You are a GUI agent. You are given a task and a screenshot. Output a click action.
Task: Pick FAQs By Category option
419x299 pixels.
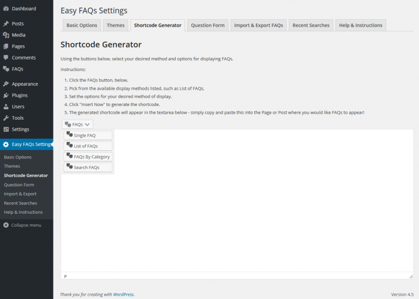coord(88,157)
